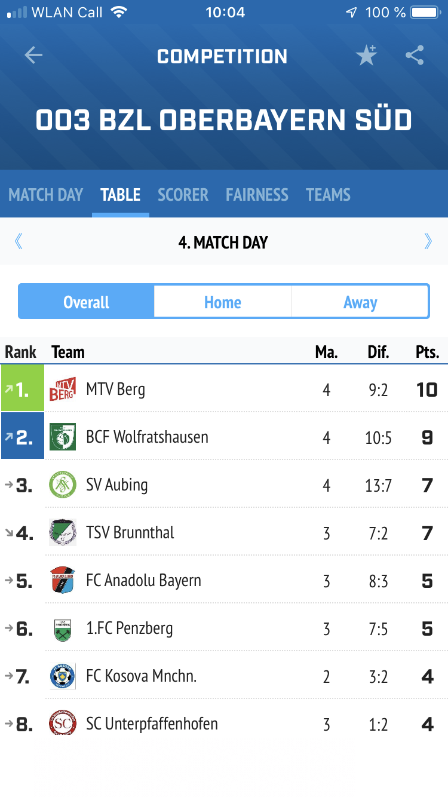Switch table view to Overall
The height and width of the screenshot is (797, 448).
[x=87, y=302]
